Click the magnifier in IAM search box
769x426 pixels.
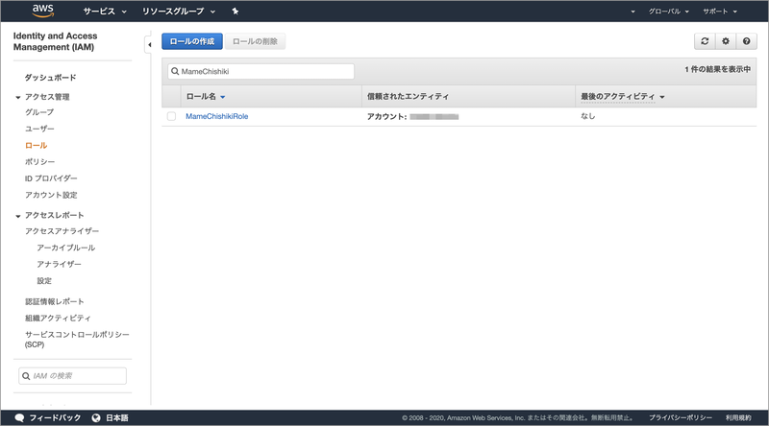(x=26, y=376)
